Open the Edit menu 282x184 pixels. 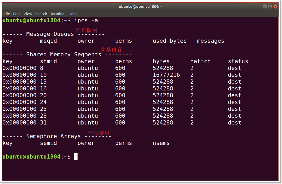[17, 14]
